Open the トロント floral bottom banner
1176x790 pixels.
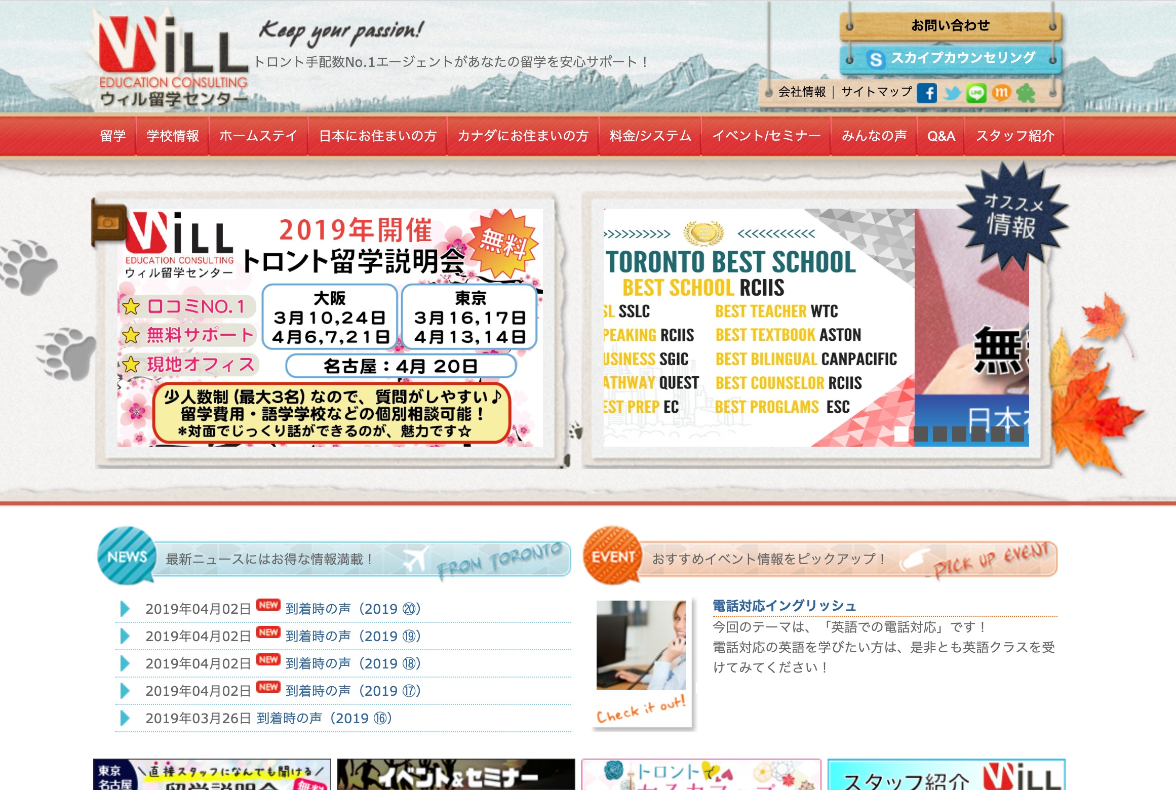(701, 775)
